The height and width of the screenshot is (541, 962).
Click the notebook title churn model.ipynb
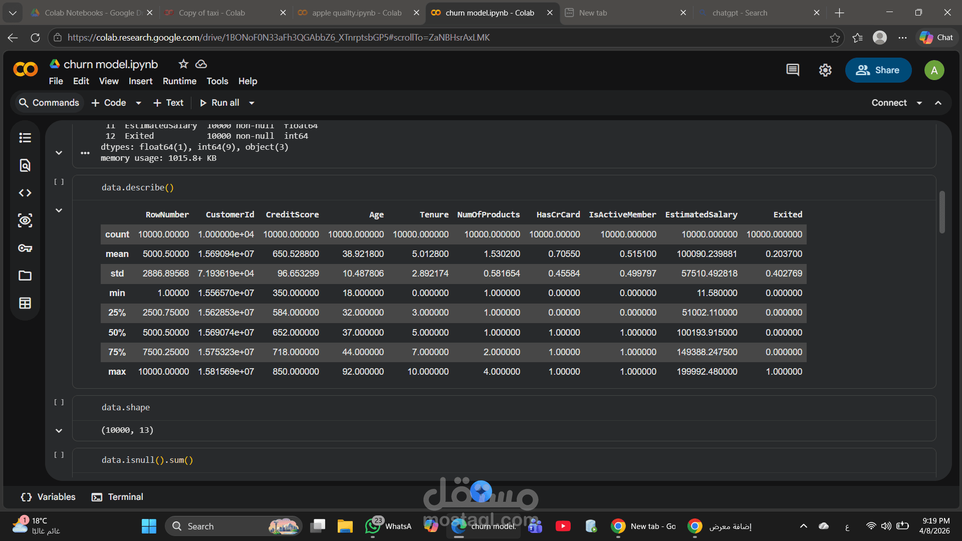(x=111, y=64)
